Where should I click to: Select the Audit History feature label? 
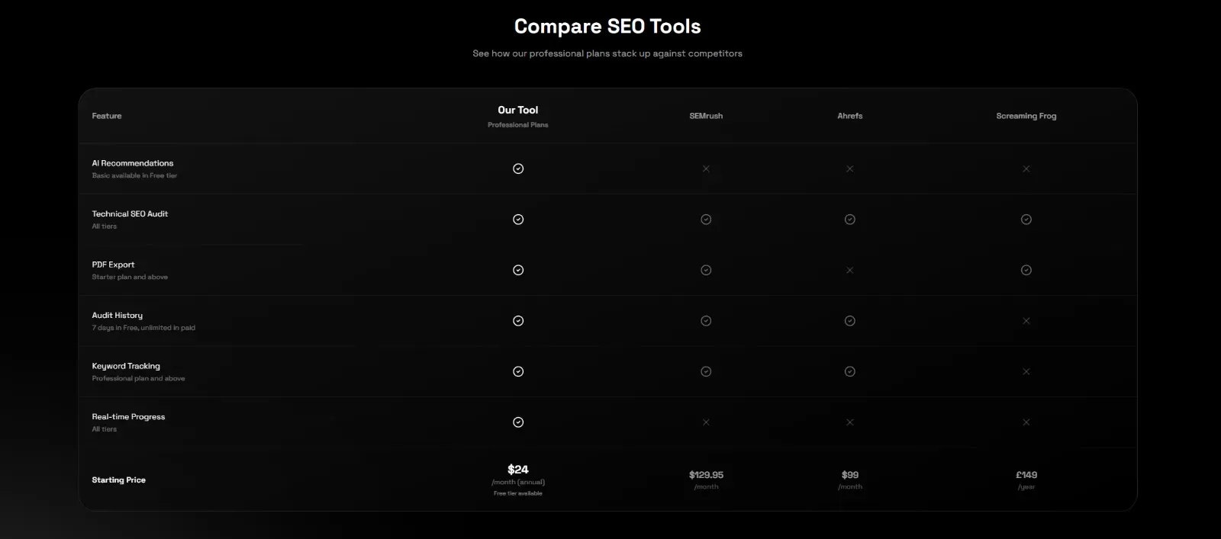point(118,316)
